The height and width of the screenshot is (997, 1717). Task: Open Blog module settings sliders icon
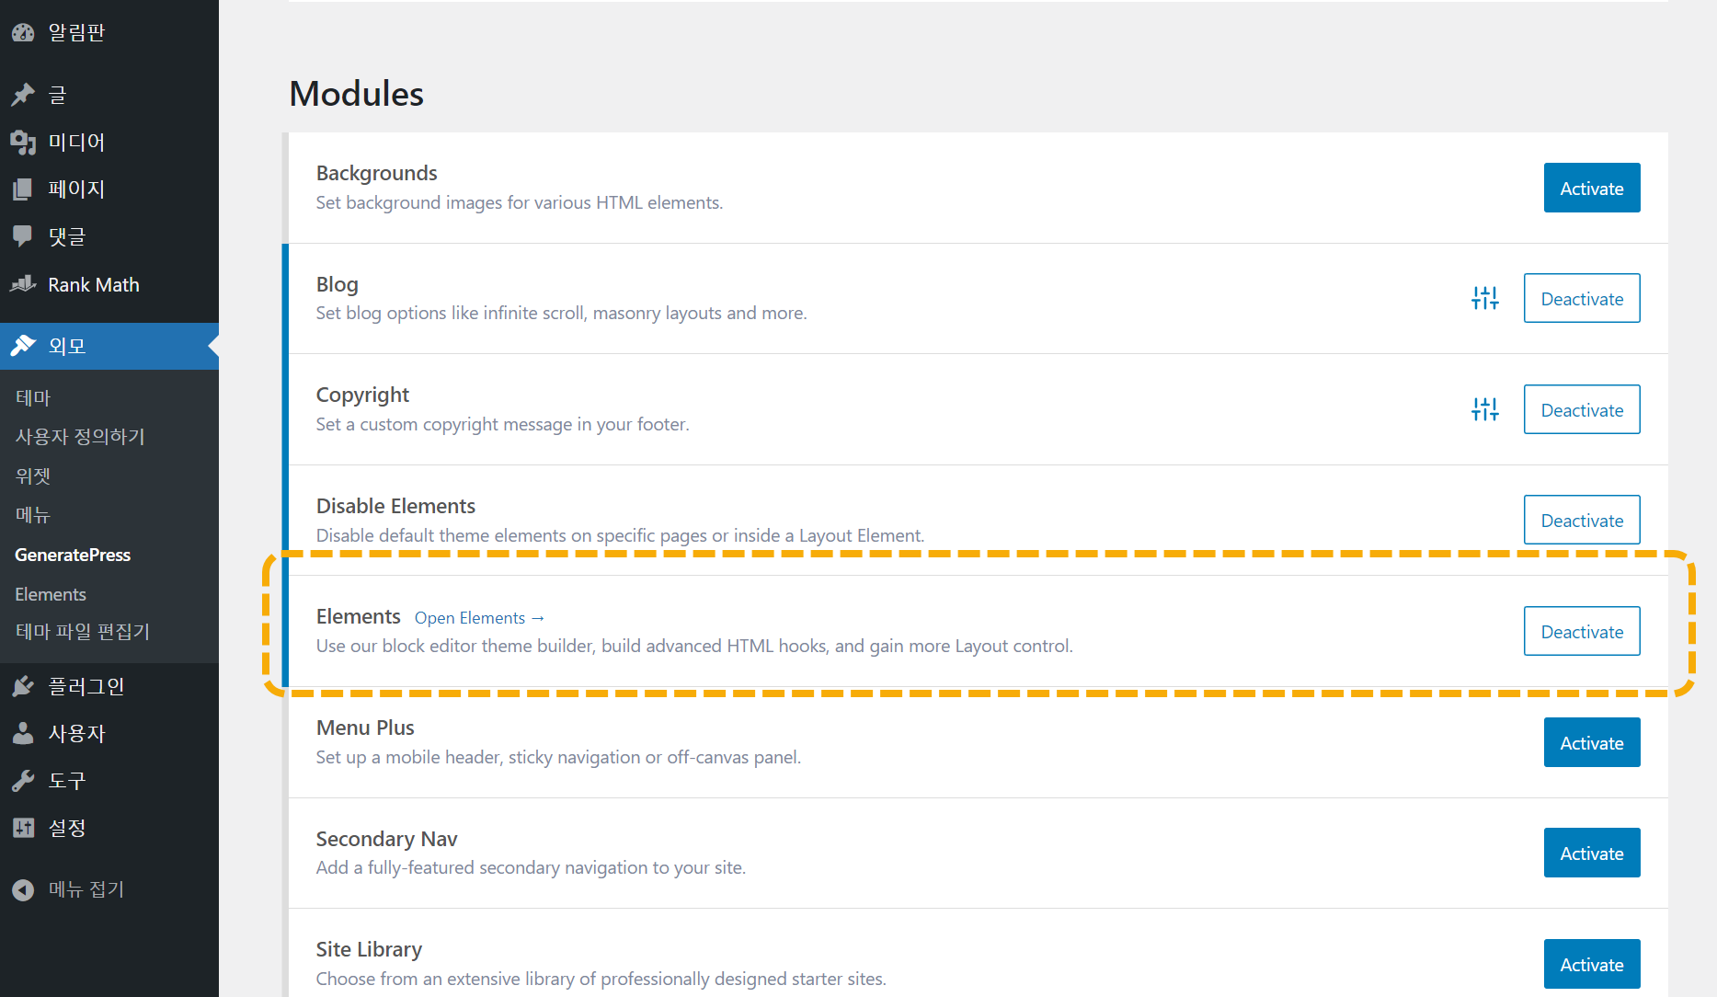pos(1485,298)
